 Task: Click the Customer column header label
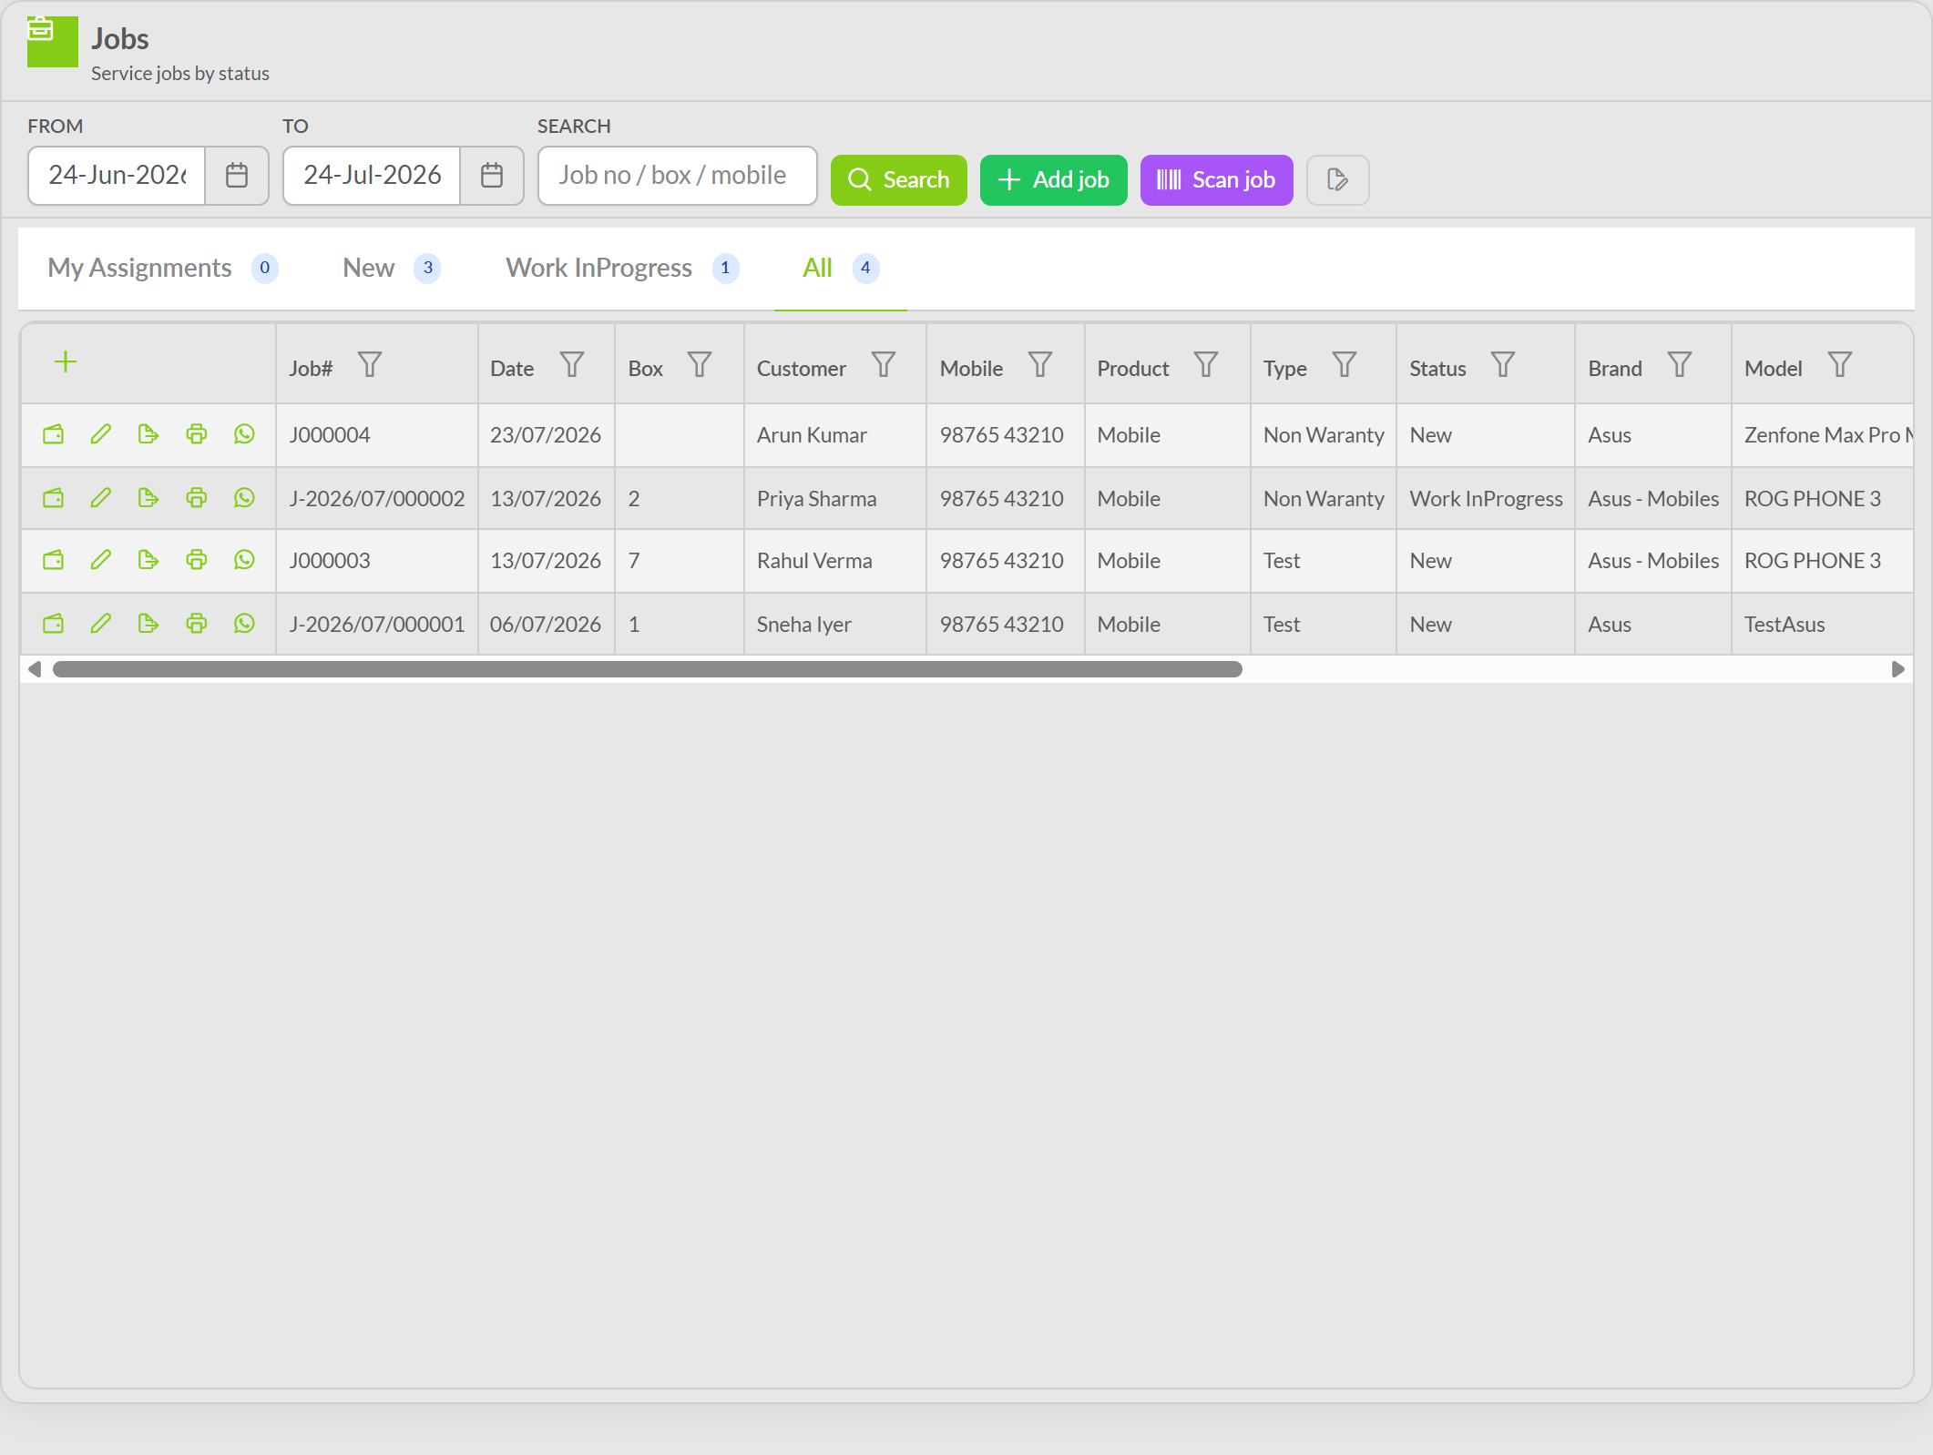point(802,368)
